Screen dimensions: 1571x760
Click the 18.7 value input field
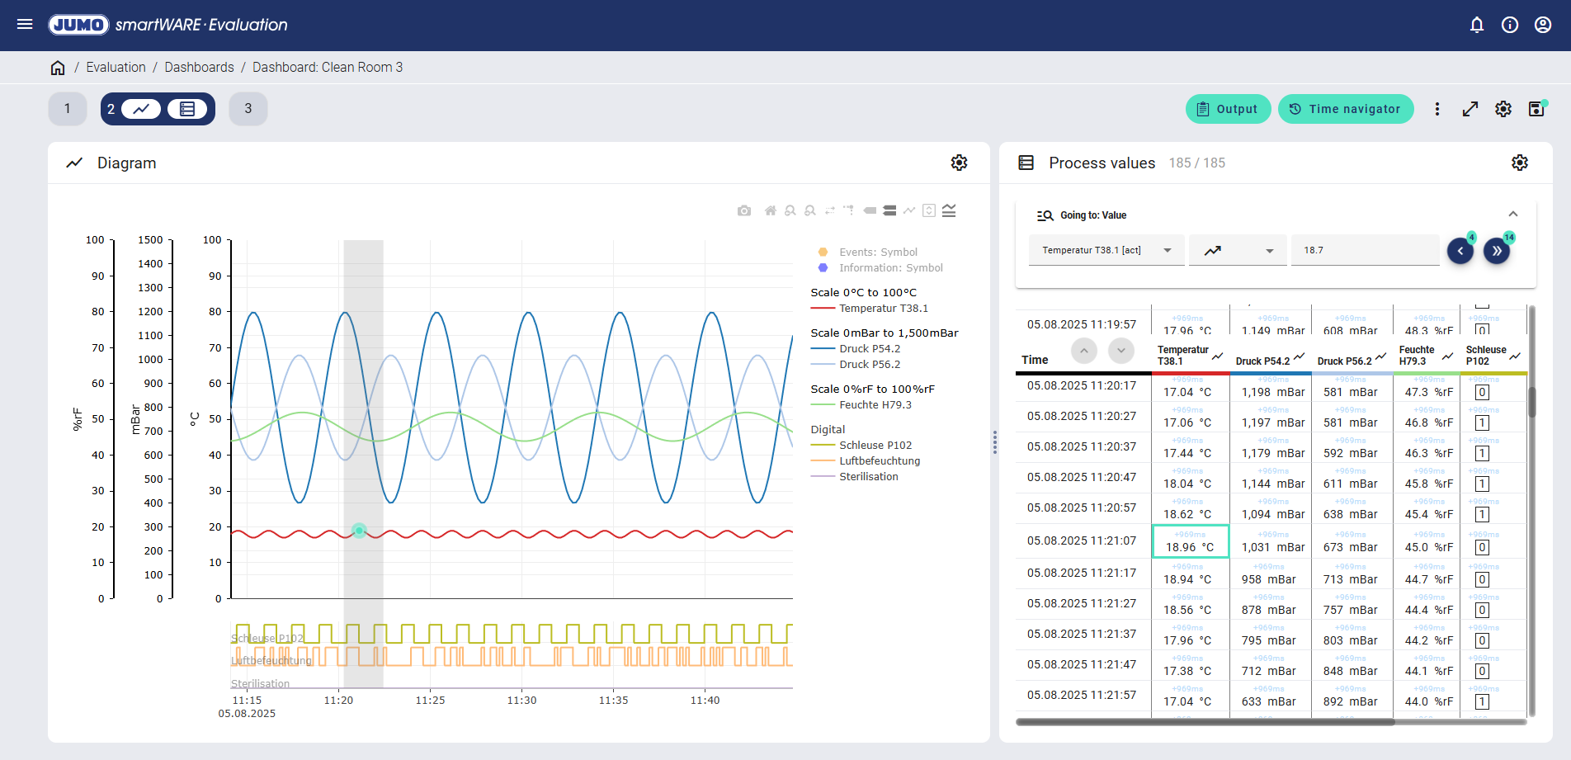(x=1364, y=250)
